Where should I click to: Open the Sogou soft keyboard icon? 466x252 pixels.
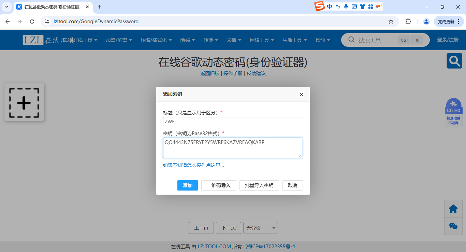click(x=354, y=6)
